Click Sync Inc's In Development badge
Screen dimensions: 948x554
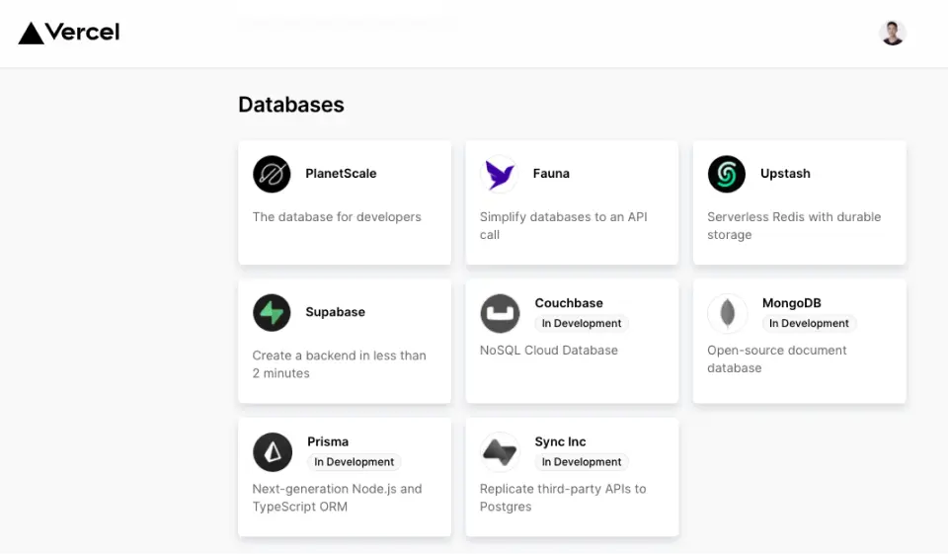[582, 461]
